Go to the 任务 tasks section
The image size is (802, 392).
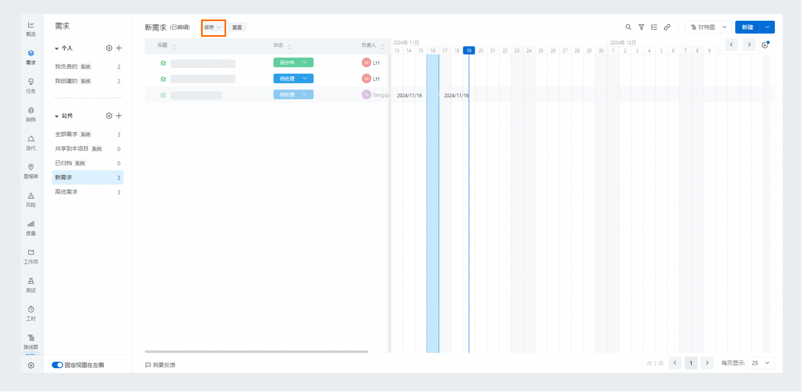pos(31,86)
